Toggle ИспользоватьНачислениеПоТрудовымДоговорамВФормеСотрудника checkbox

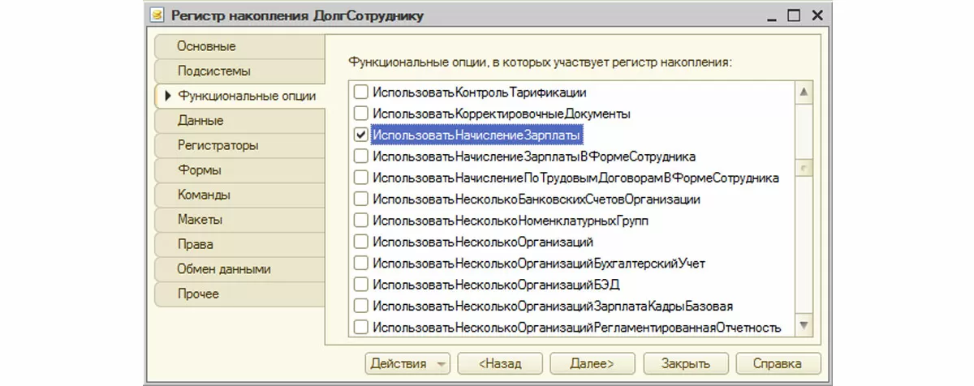[x=361, y=177]
